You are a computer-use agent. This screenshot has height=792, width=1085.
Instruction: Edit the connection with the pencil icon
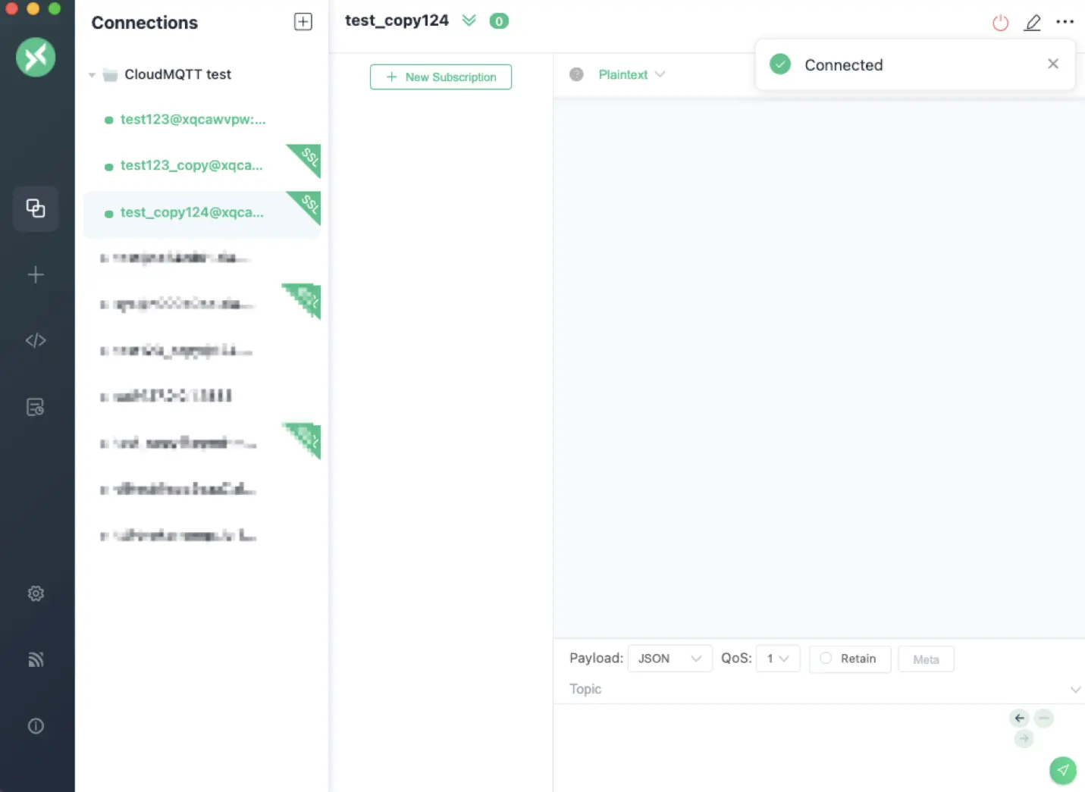[x=1032, y=22]
